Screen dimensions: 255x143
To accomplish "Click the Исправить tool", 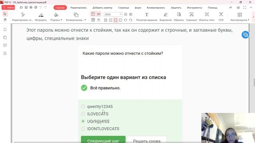I will [x=41, y=17].
